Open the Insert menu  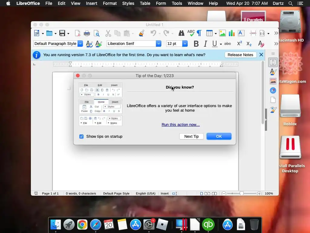[91, 3]
